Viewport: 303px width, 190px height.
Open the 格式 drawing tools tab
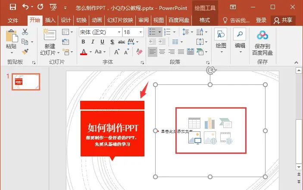click(x=205, y=20)
